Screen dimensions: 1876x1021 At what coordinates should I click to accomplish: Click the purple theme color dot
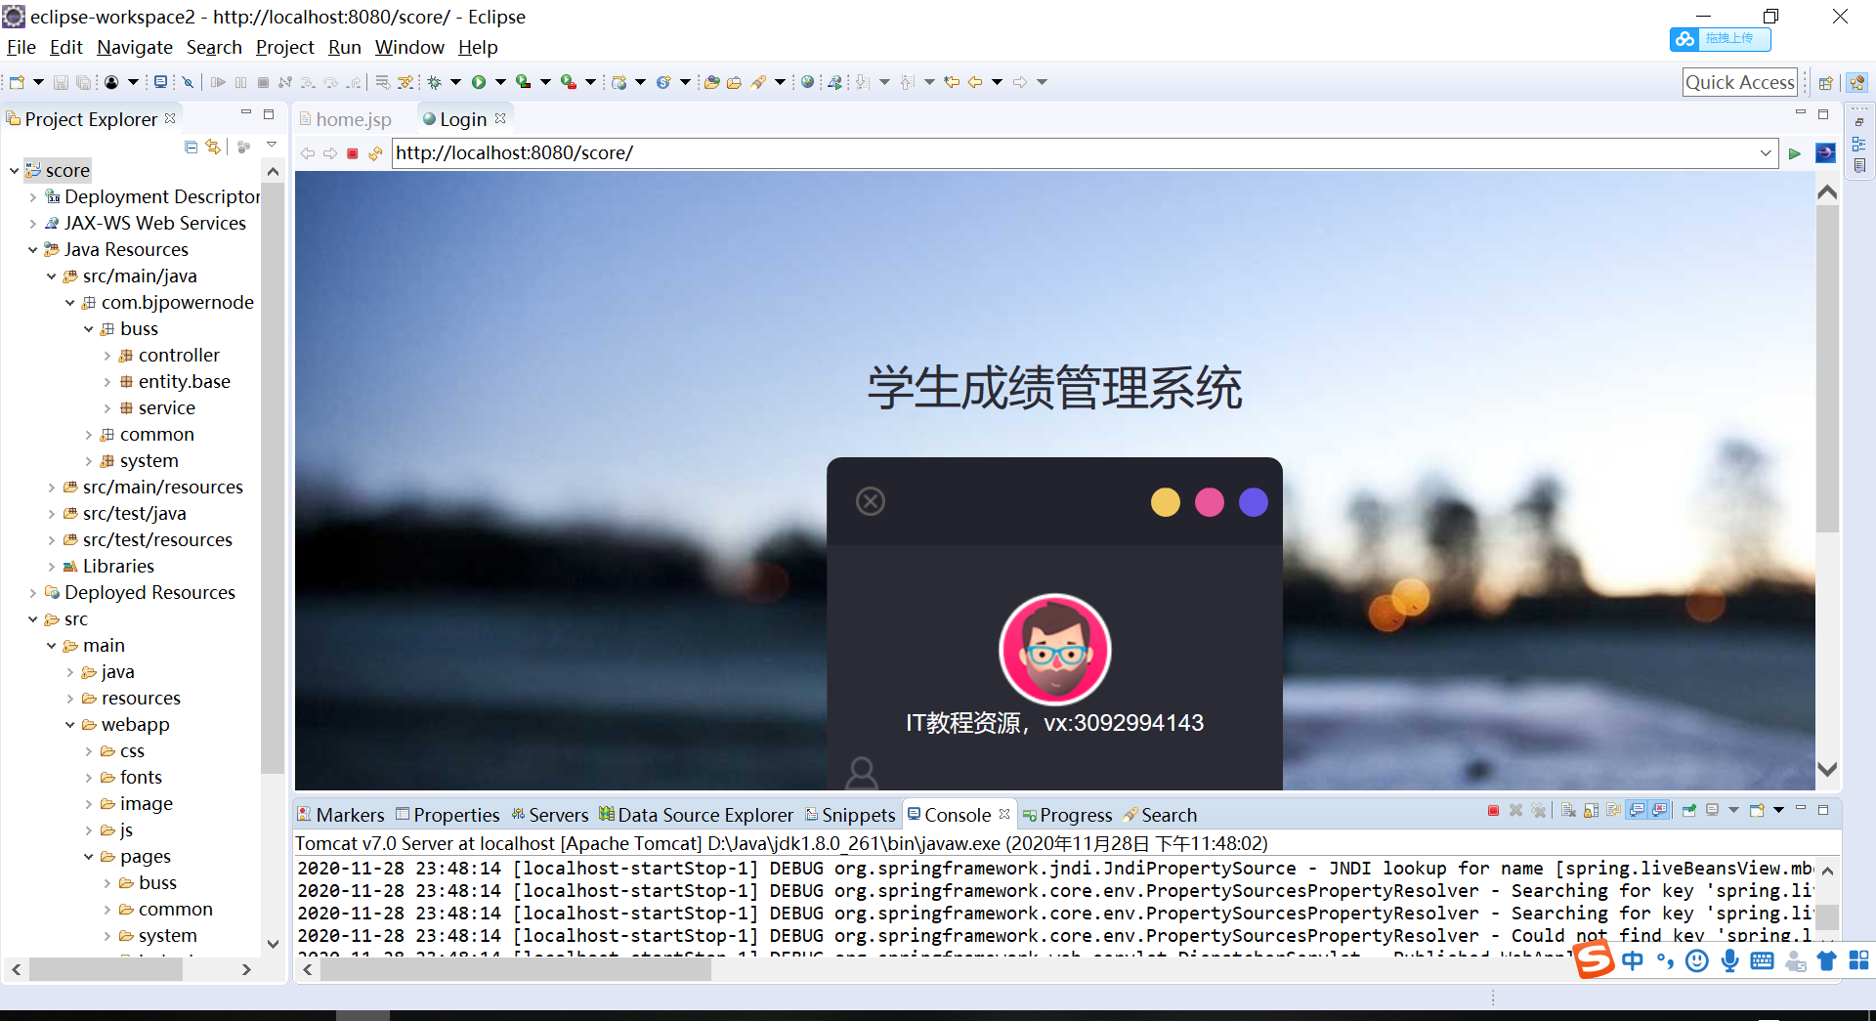tap(1254, 502)
